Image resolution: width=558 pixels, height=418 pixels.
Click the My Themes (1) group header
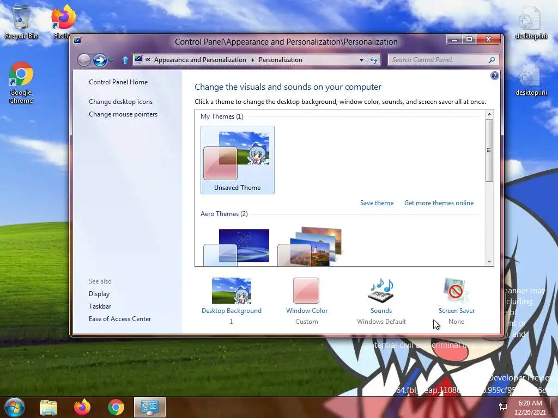[x=222, y=116]
